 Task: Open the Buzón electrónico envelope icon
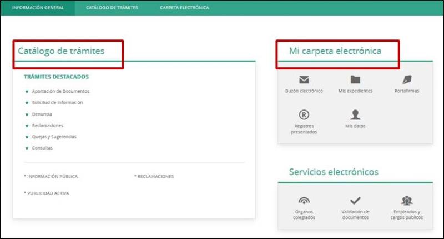[304, 80]
